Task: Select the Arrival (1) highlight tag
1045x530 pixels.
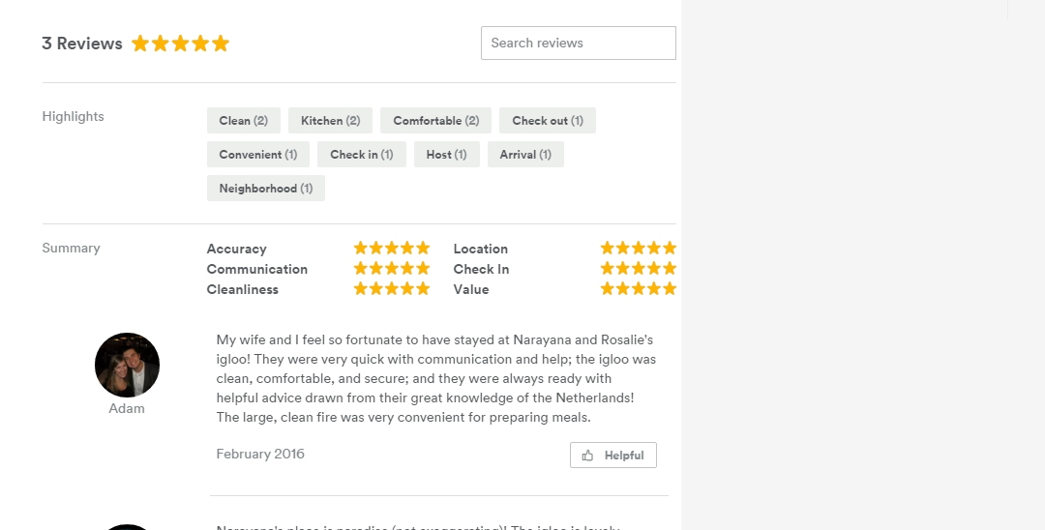Action: 525,155
